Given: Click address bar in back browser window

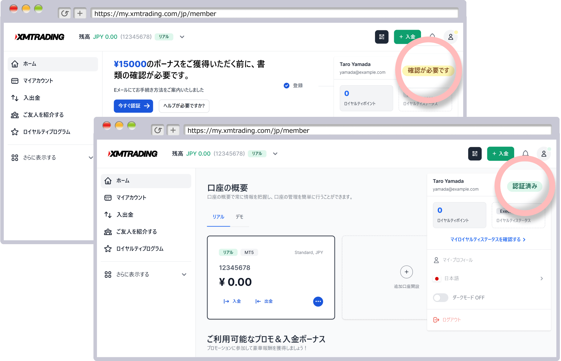Looking at the screenshot, I should point(275,13).
